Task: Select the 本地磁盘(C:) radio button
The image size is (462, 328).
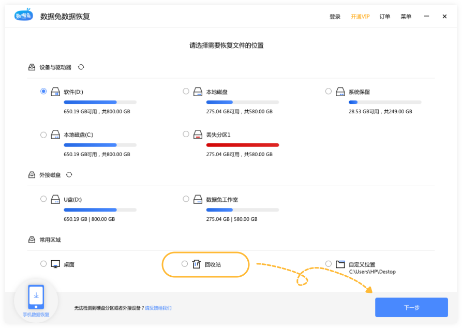Action: click(43, 135)
